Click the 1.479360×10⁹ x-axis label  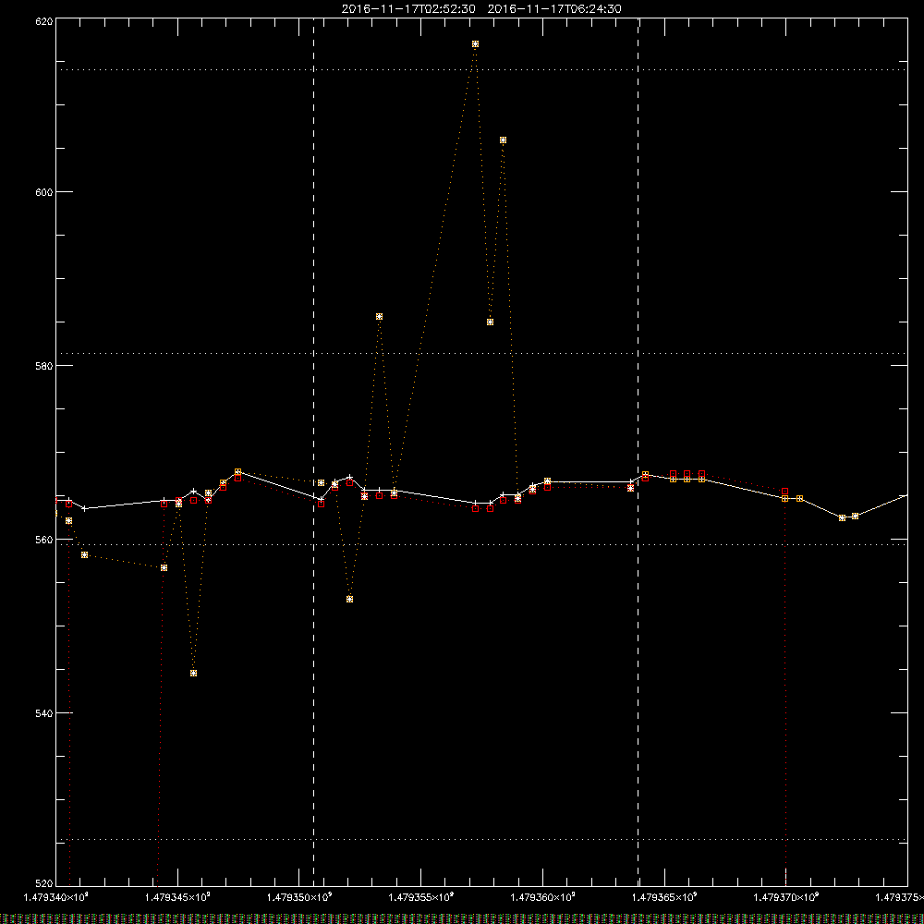(542, 897)
